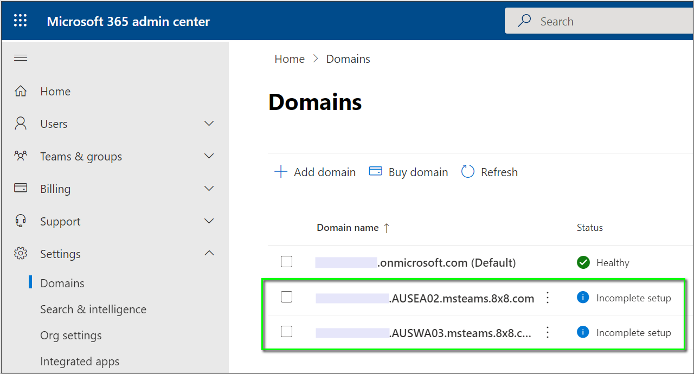This screenshot has width=694, height=374.
Task: Collapse the navigation menu hamburger icon
Action: 21,58
